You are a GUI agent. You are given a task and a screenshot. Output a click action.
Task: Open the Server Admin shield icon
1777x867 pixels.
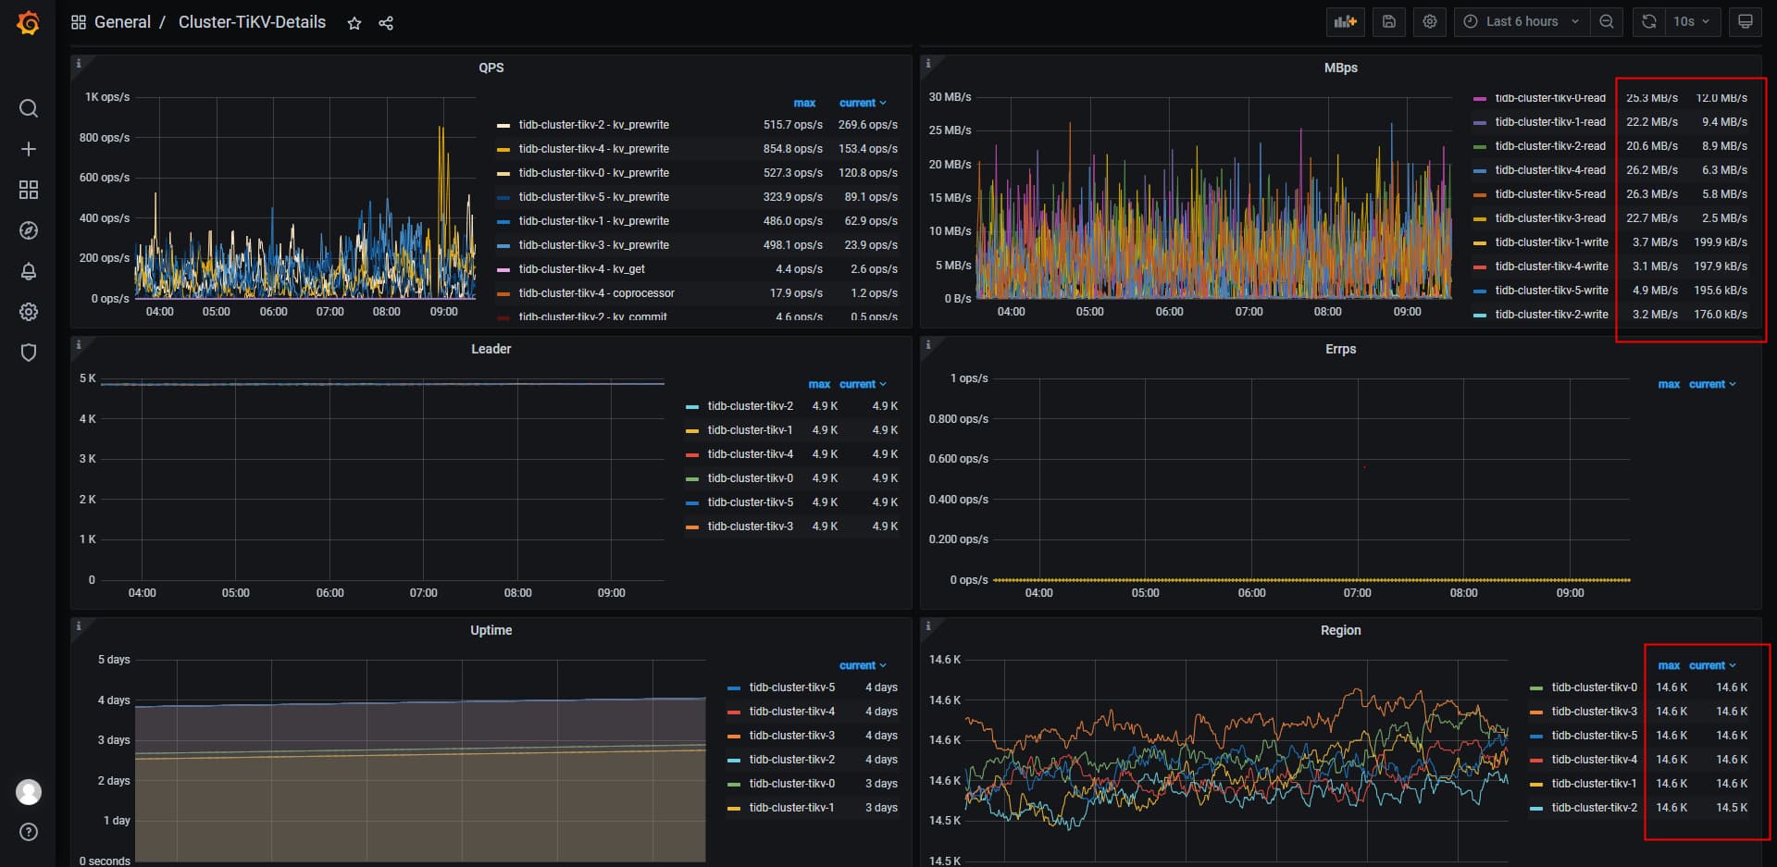29,353
